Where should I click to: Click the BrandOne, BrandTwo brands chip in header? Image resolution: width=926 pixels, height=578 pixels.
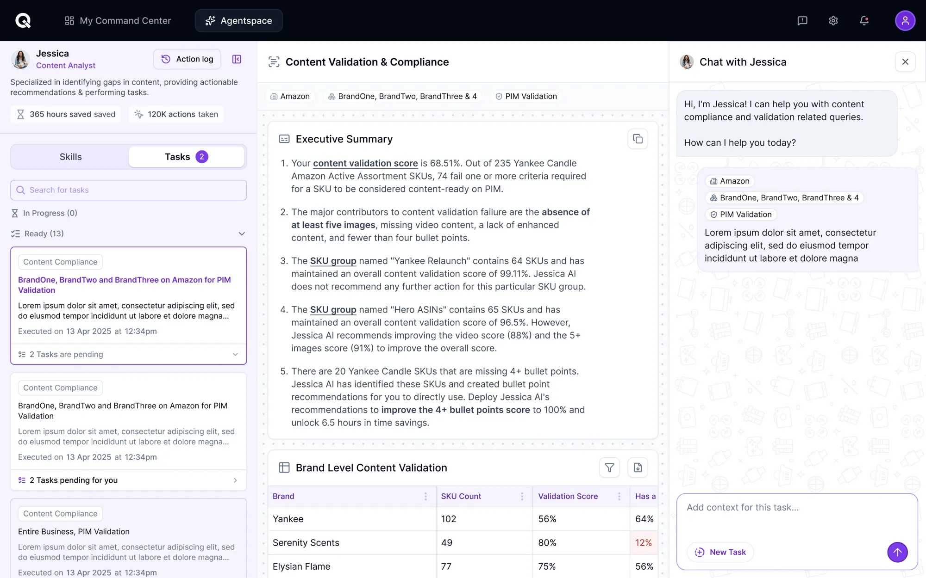point(402,96)
